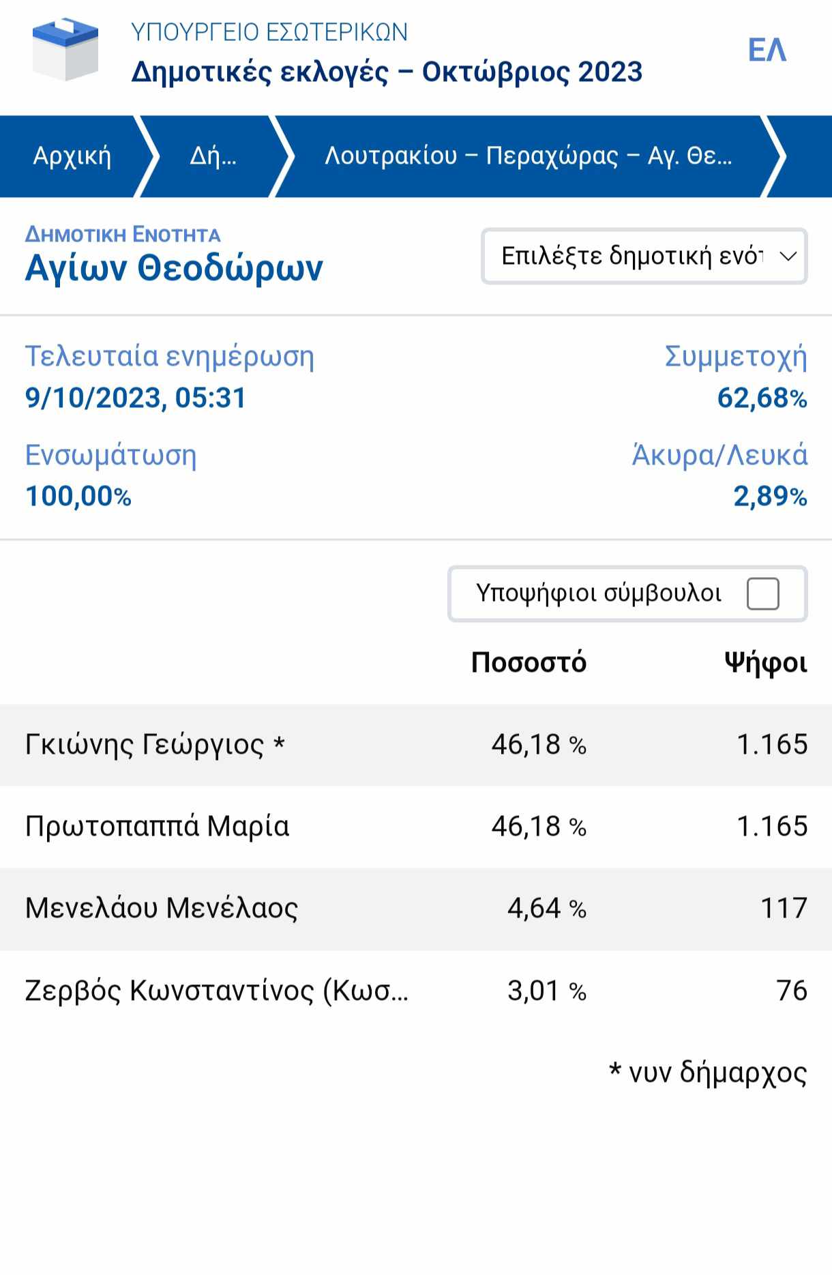This screenshot has height=1275, width=832.
Task: Select the Πρωτοπαππά Μαρία row
Action: (x=416, y=827)
